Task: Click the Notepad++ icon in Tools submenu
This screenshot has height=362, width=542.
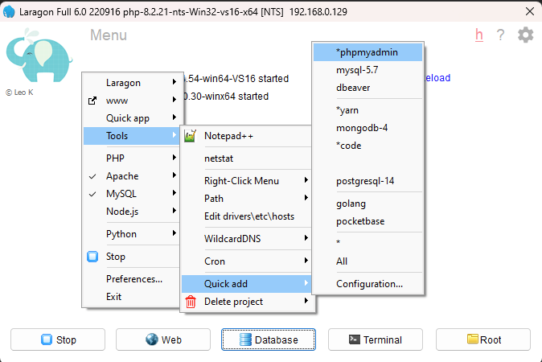Action: click(x=190, y=136)
